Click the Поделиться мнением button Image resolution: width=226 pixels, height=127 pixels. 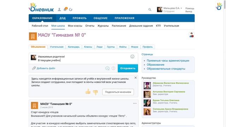pos(118,92)
